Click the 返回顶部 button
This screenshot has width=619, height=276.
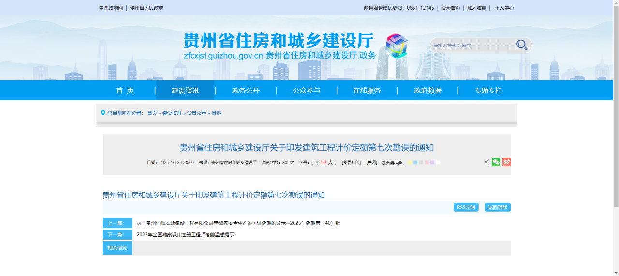point(497,207)
